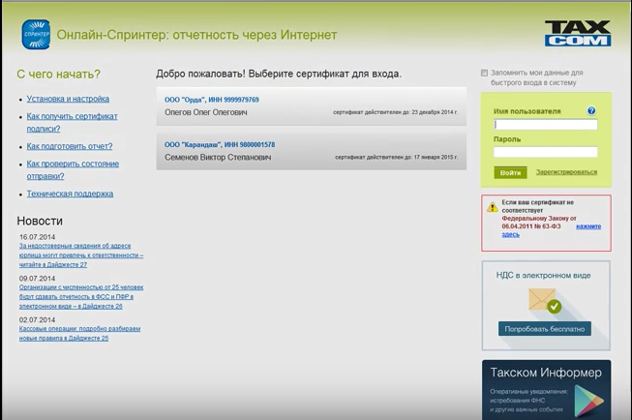The width and height of the screenshot is (632, 420).
Task: Select the ООО "Орда" certificate
Action: point(312,106)
